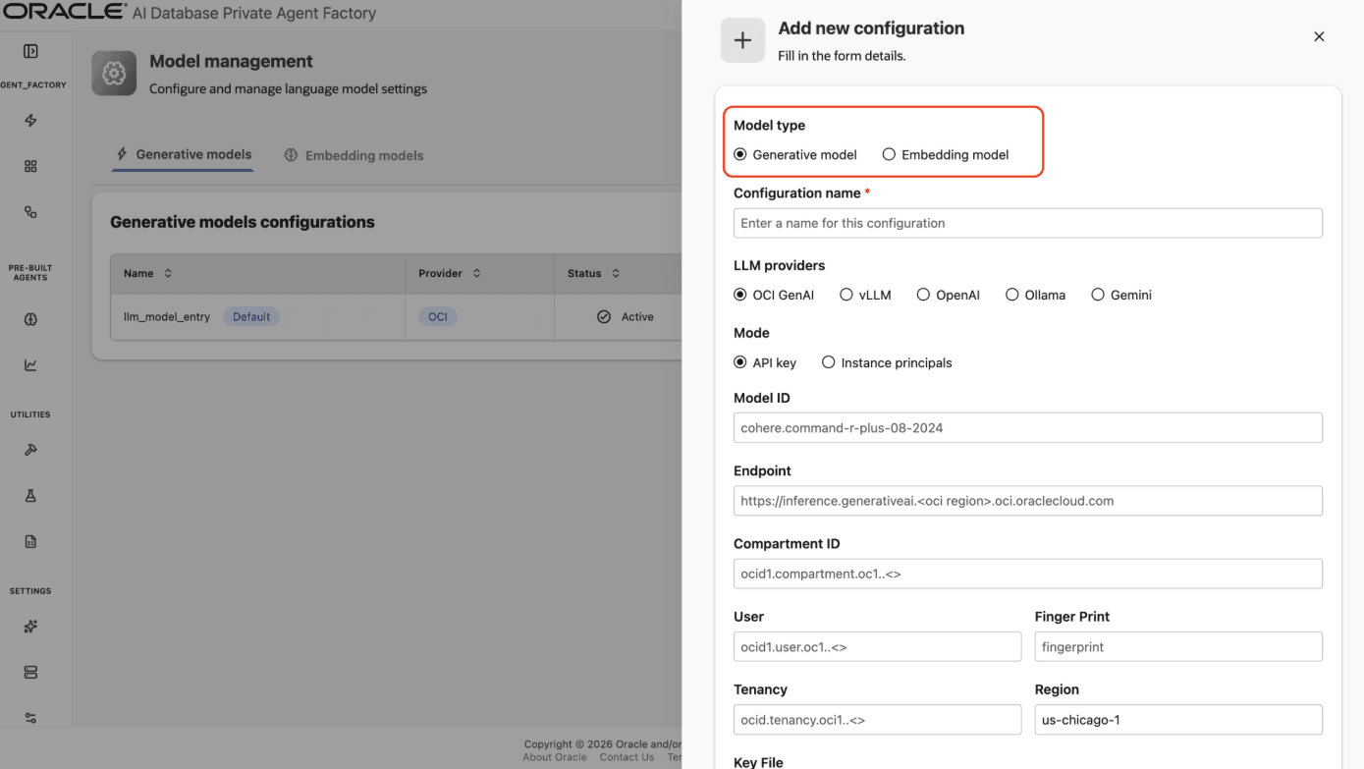Open the line chart sidebar icon
Viewport: 1364px width, 769px height.
point(30,365)
